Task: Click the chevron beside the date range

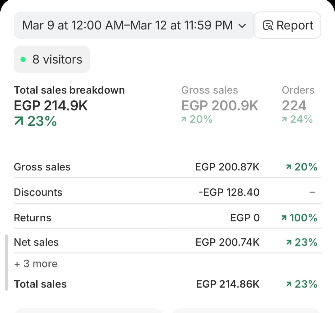Action: [242, 26]
